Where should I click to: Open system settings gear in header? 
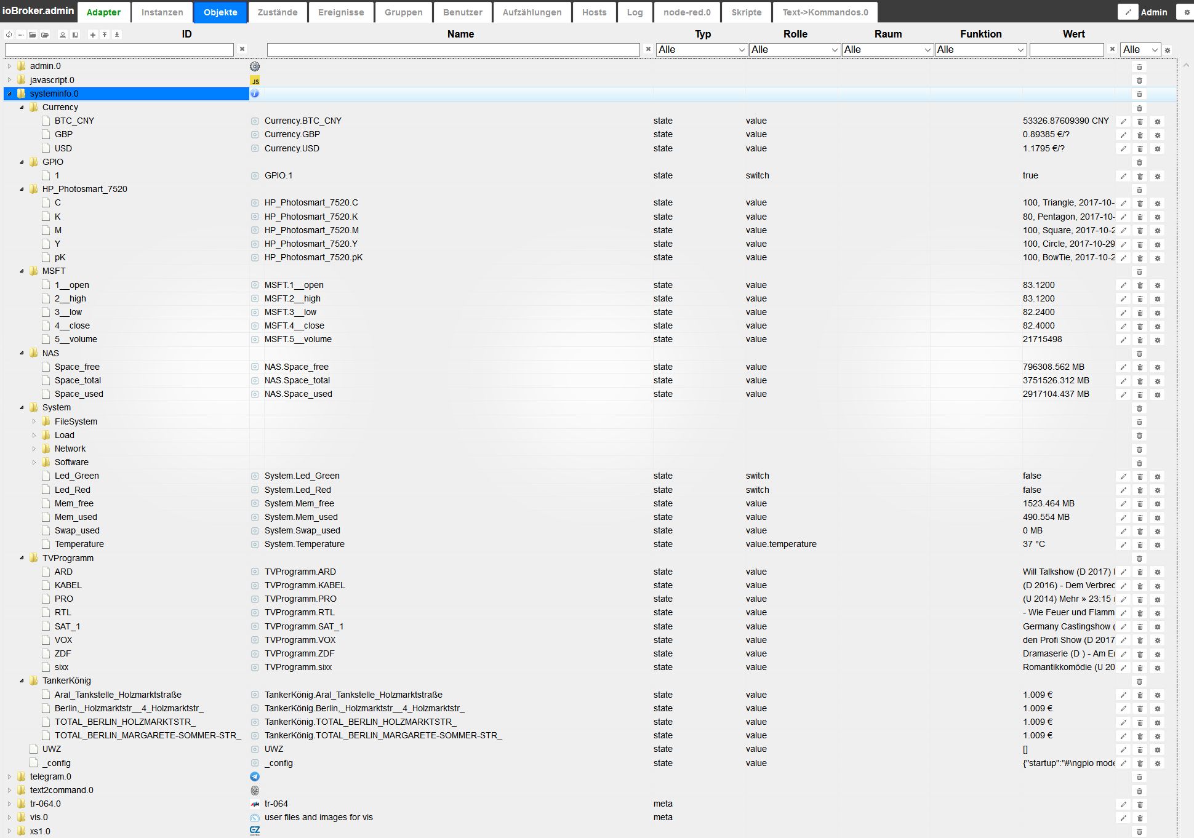tap(1187, 12)
